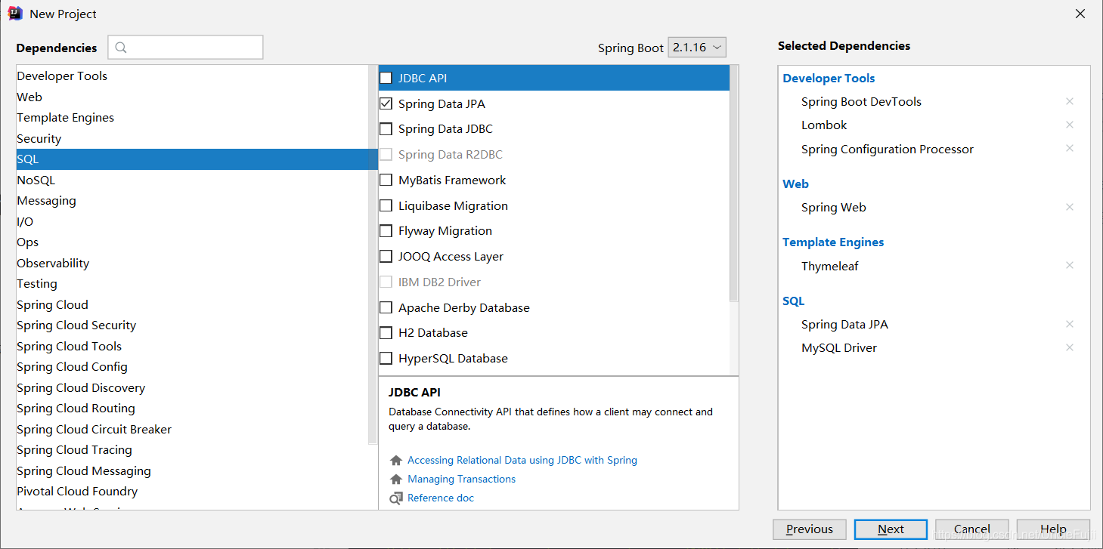
Task: Check MyBatis Framework checkbox
Action: pyautogui.click(x=386, y=180)
